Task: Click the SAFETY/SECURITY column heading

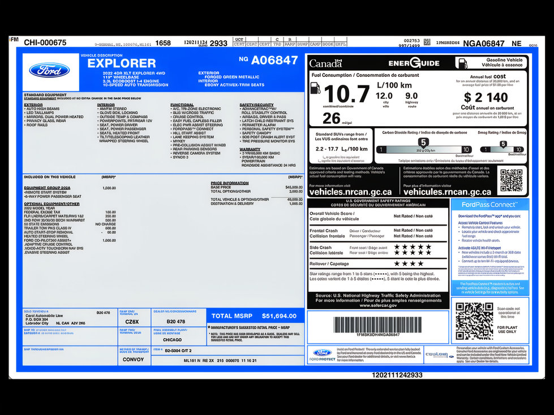Action: (256, 105)
